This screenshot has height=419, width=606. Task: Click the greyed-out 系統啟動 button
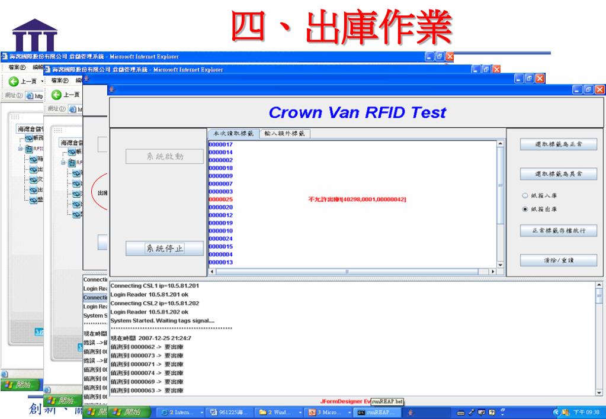click(165, 156)
